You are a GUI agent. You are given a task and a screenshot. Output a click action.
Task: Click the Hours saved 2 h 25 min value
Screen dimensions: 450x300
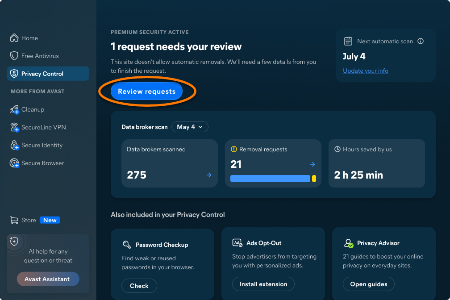358,175
